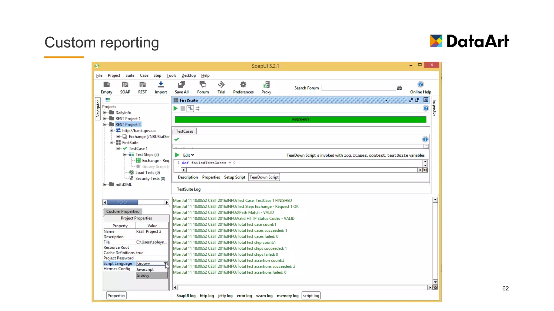Open the Script Language dropdown arrow

[165, 263]
